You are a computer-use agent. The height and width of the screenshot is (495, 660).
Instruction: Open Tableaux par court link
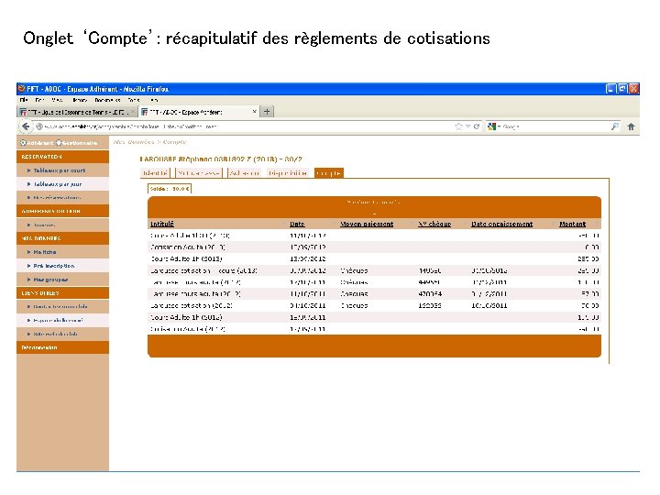point(60,170)
